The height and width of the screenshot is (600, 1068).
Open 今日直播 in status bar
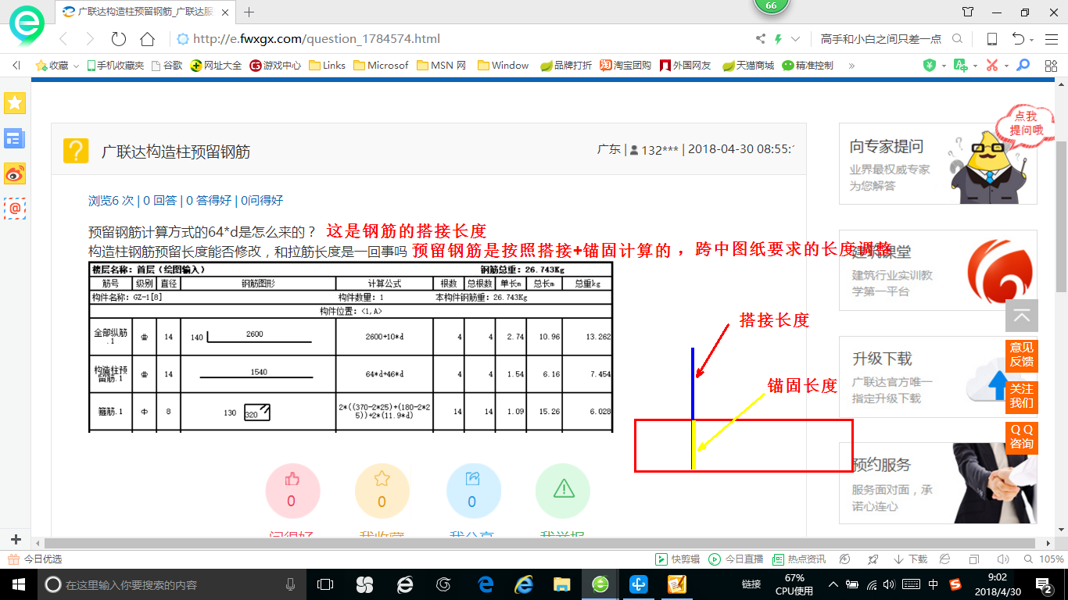point(736,559)
